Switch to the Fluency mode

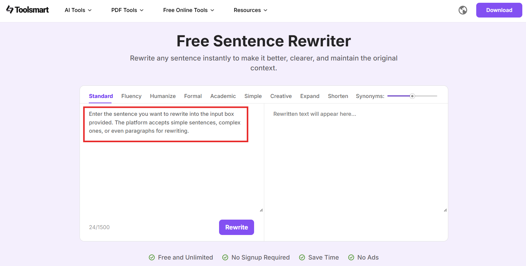pyautogui.click(x=131, y=96)
